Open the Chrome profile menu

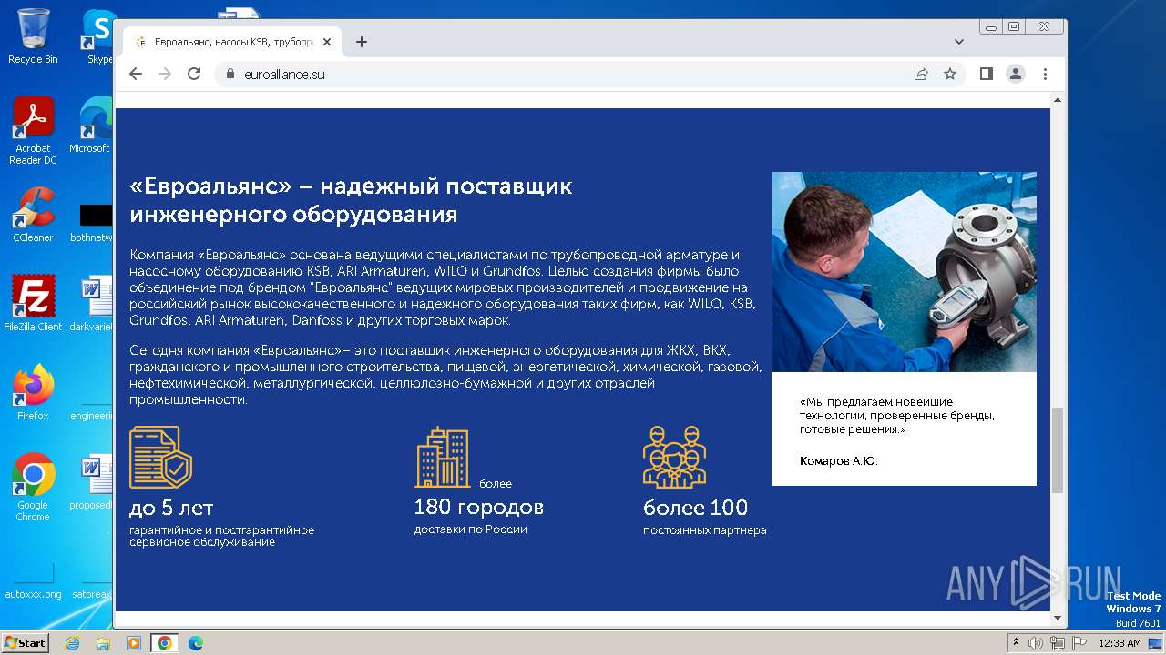click(x=1016, y=74)
